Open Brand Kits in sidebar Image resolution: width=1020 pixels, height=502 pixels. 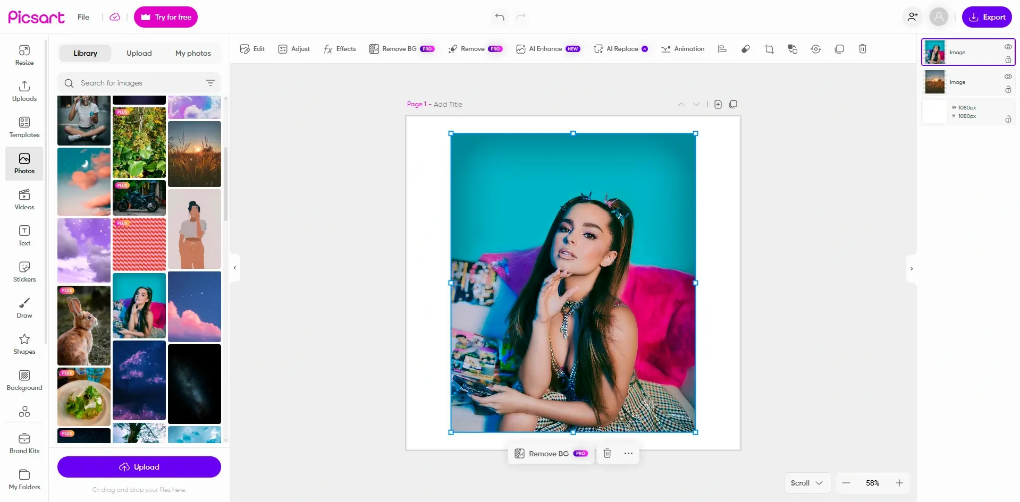pyautogui.click(x=24, y=444)
